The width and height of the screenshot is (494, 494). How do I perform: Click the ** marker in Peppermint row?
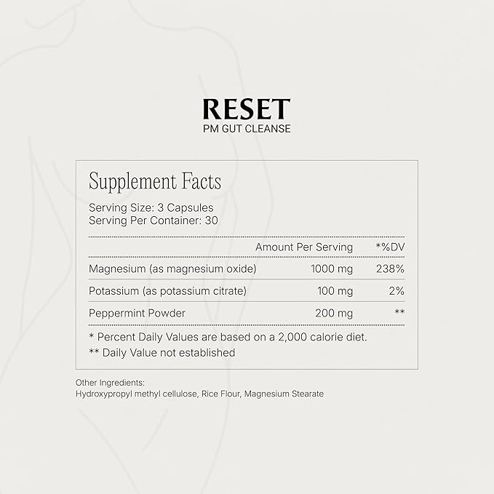tap(399, 313)
